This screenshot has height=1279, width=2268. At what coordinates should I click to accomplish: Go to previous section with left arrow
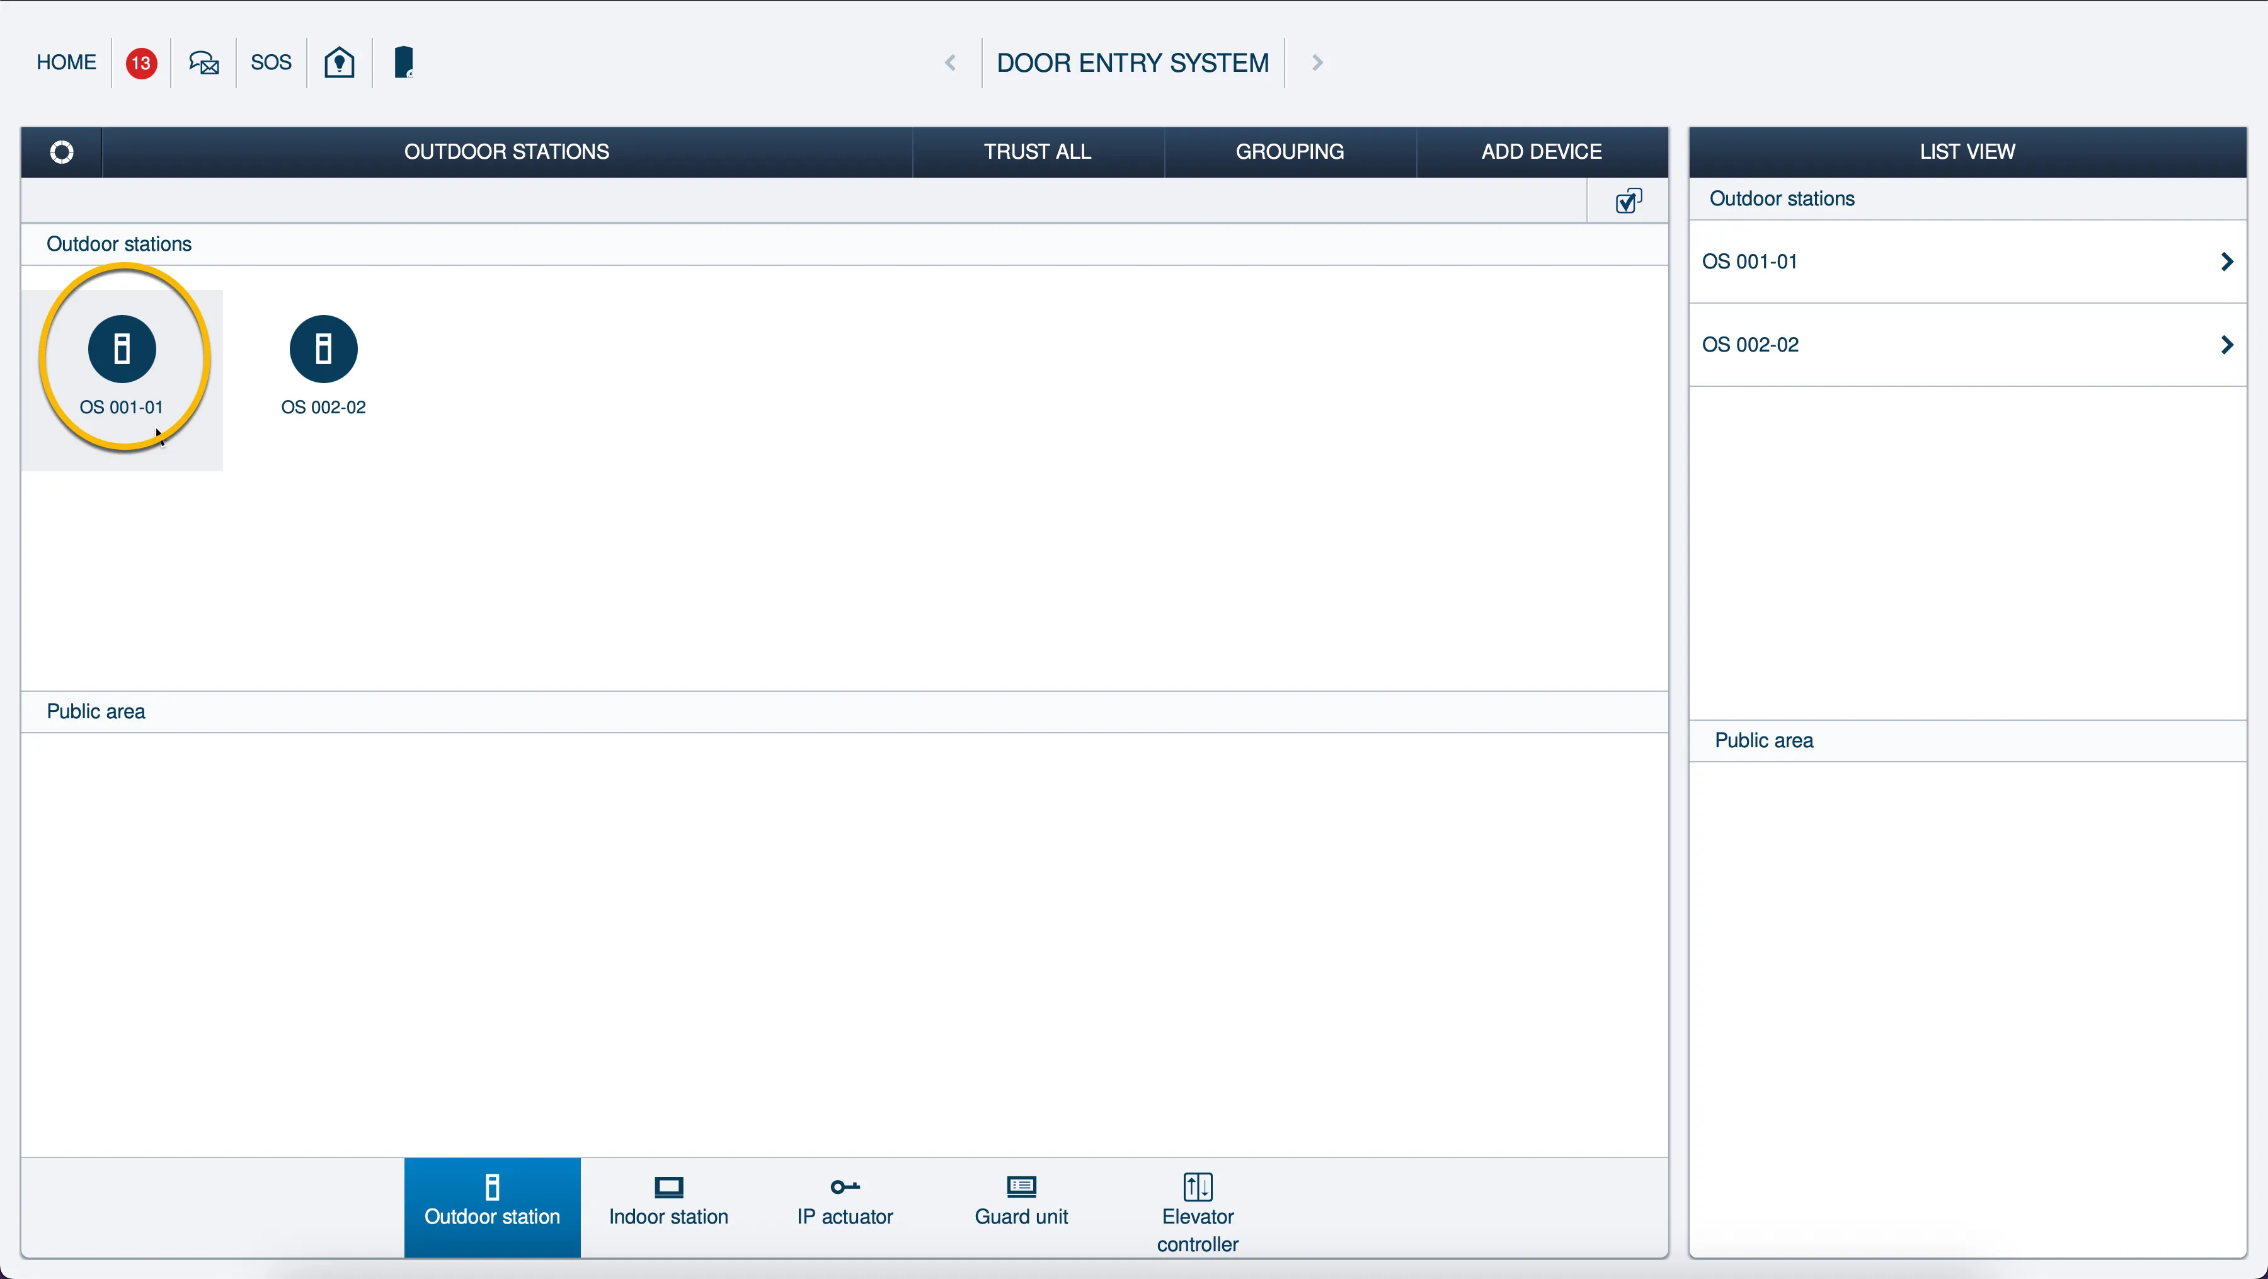950,62
